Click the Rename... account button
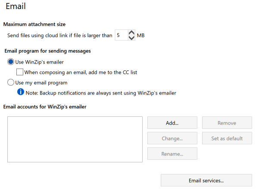 172,154
